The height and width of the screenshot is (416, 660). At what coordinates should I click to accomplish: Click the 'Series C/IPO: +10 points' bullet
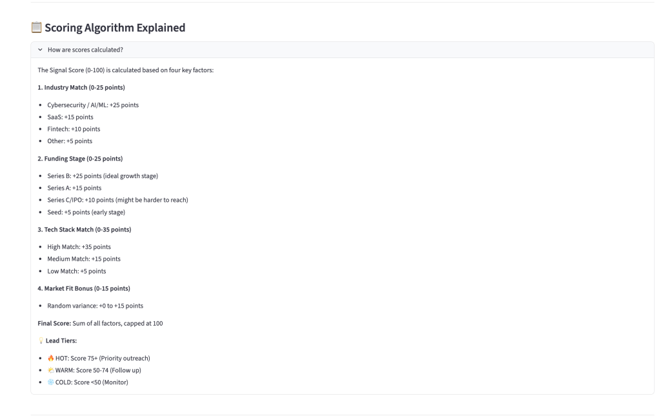117,200
